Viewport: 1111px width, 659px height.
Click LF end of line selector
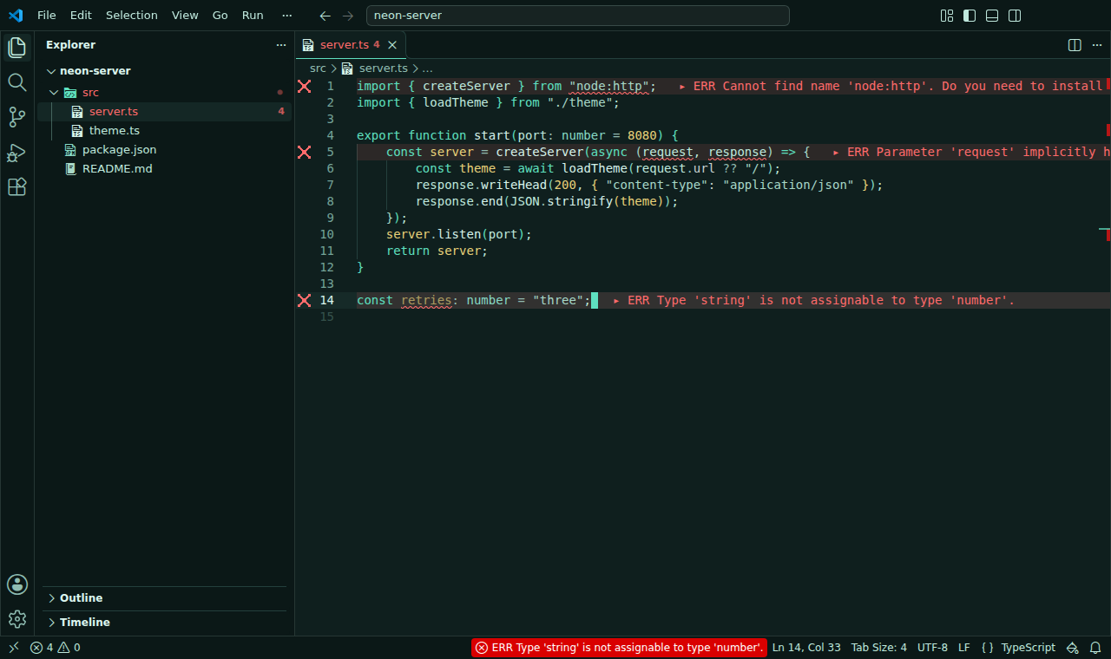(964, 648)
